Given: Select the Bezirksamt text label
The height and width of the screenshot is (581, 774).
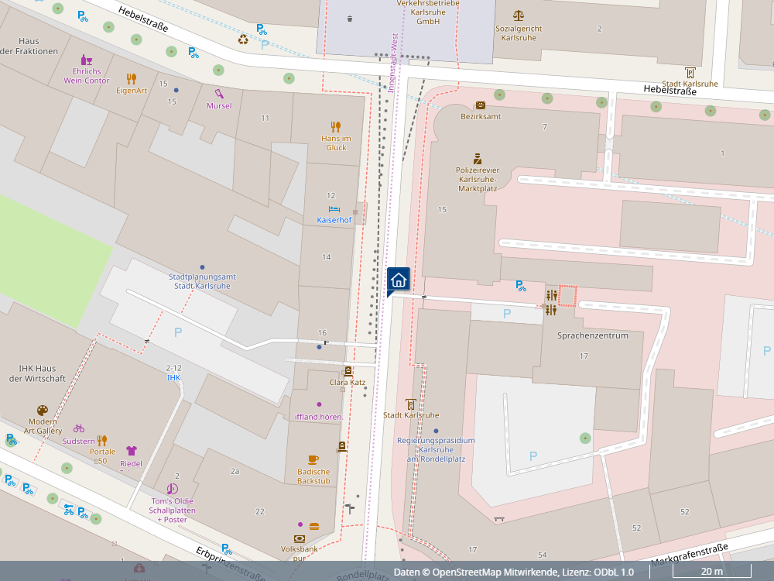Looking at the screenshot, I should point(481,117).
